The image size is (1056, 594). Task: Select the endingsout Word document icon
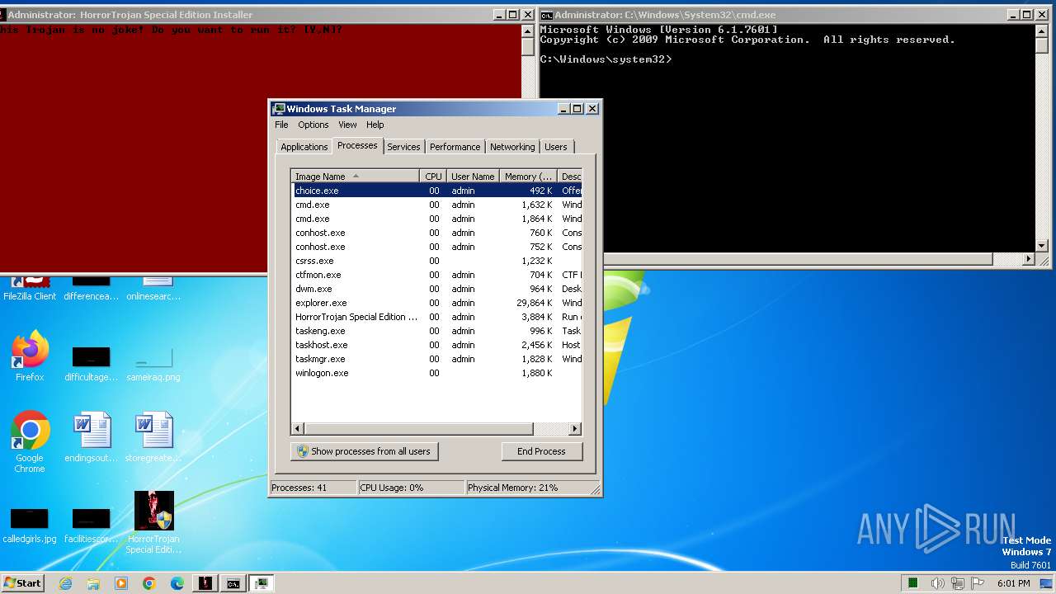[92, 437]
